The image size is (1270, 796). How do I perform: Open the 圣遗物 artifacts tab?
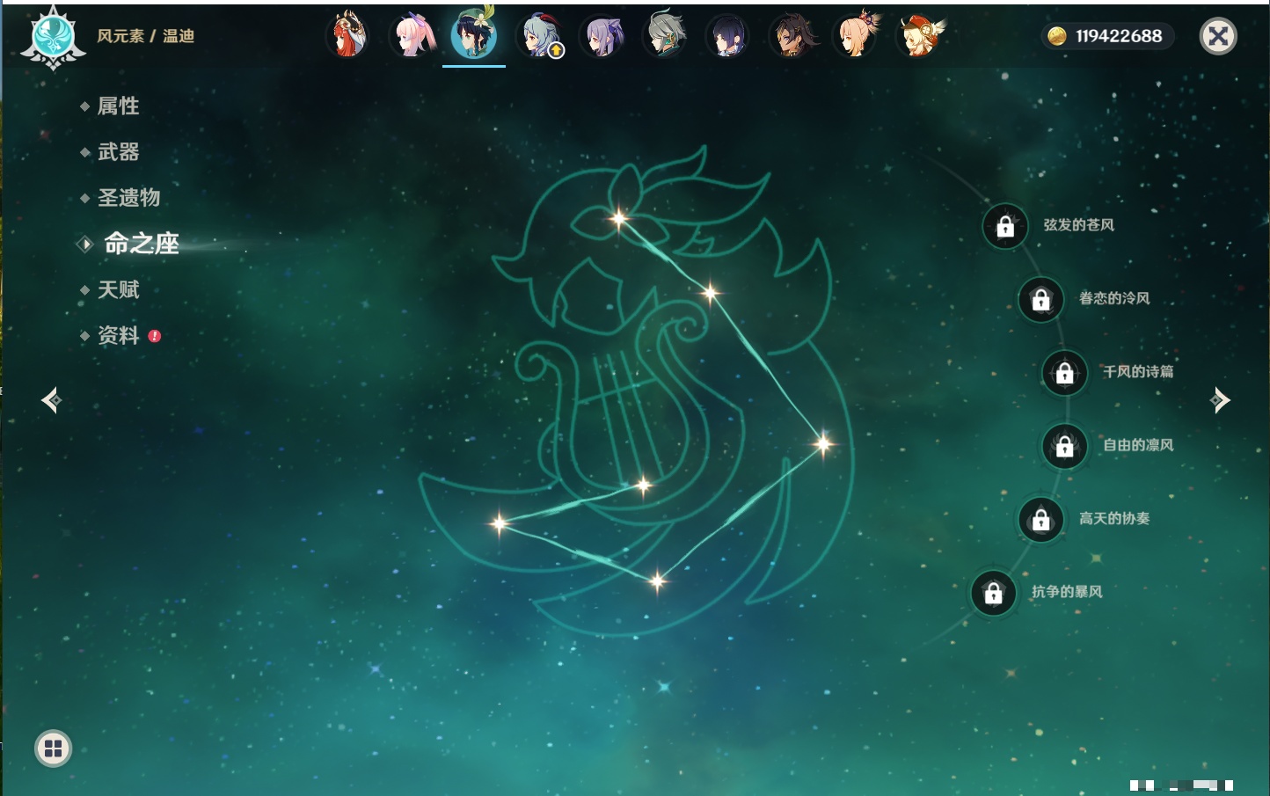(x=128, y=198)
